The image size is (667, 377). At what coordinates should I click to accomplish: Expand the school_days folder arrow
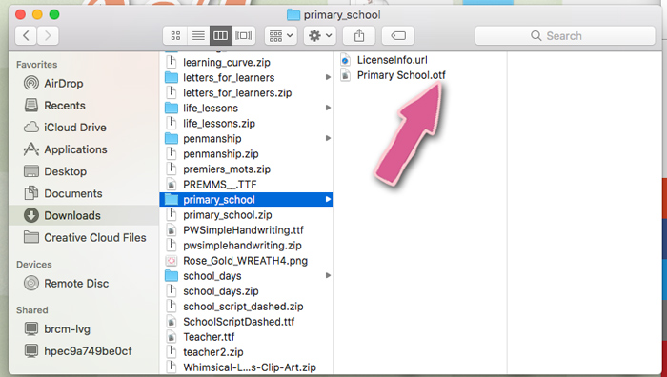328,275
